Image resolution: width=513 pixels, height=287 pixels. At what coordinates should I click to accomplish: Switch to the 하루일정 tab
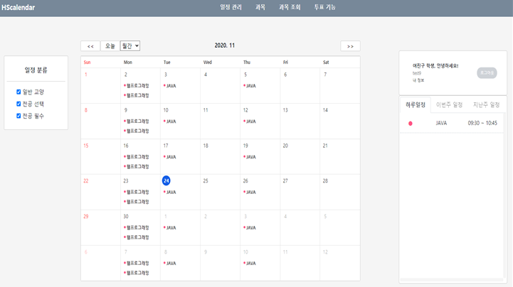tap(416, 105)
